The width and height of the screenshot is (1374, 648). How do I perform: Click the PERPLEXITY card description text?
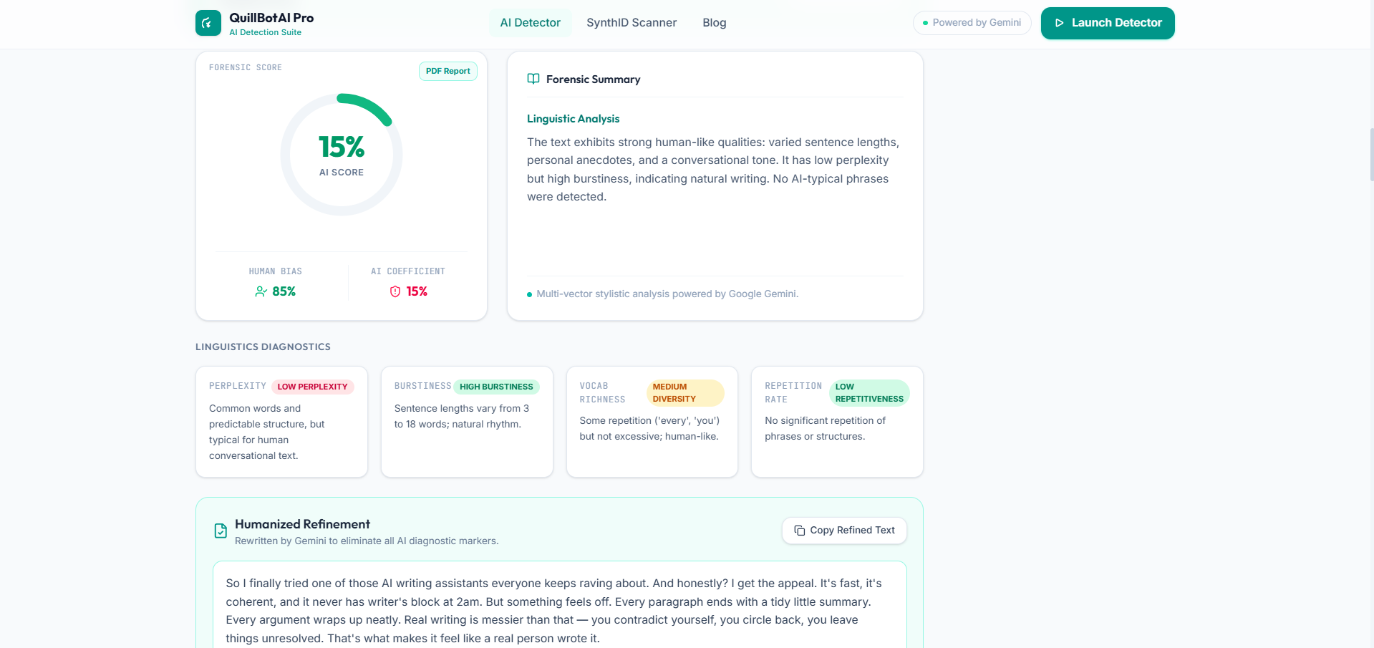pos(267,432)
